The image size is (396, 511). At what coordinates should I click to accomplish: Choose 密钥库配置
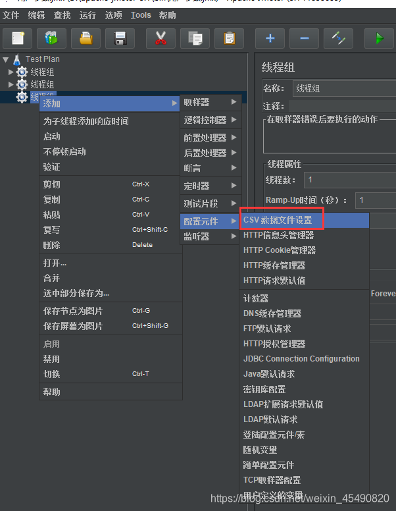305,389
